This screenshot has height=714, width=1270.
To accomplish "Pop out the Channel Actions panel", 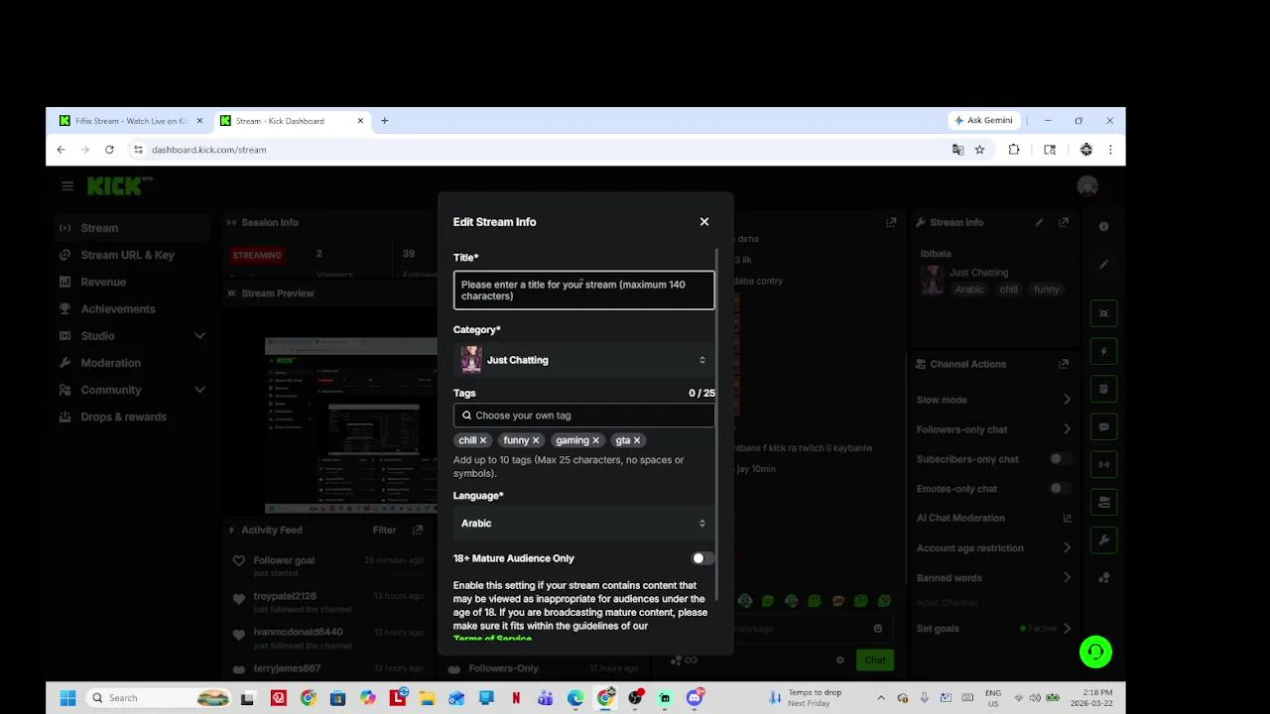I will pyautogui.click(x=1064, y=364).
